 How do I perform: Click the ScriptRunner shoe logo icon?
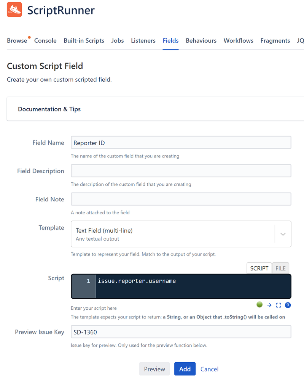tap(14, 10)
